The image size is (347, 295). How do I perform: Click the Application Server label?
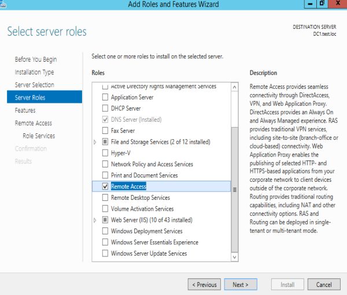tap(132, 97)
